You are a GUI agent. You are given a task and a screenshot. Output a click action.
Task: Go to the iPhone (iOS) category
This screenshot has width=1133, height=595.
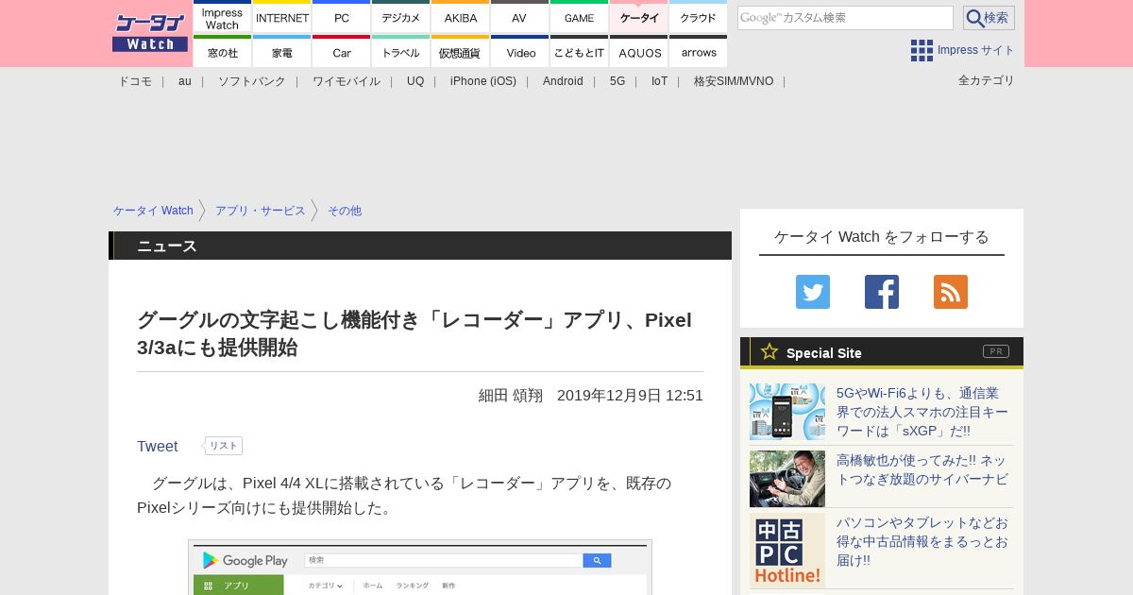tap(483, 81)
